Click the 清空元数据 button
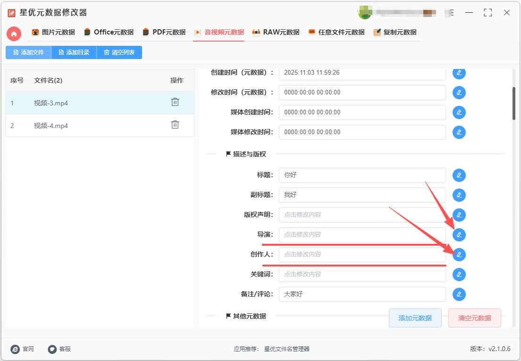521x361 pixels. pyautogui.click(x=475, y=318)
